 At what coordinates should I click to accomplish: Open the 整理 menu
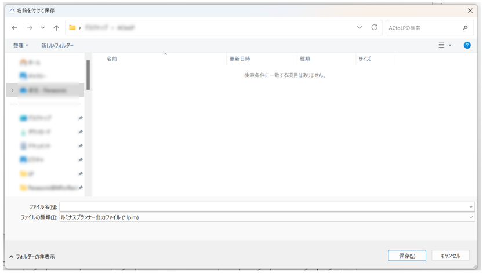[21, 45]
